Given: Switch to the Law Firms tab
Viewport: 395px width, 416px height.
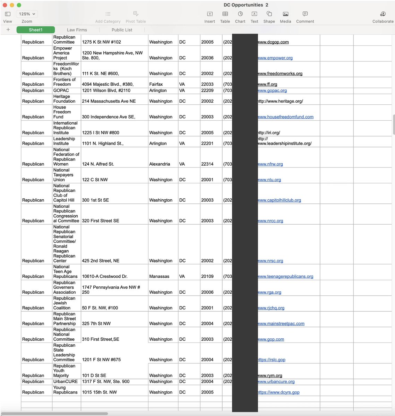Looking at the screenshot, I should point(77,30).
